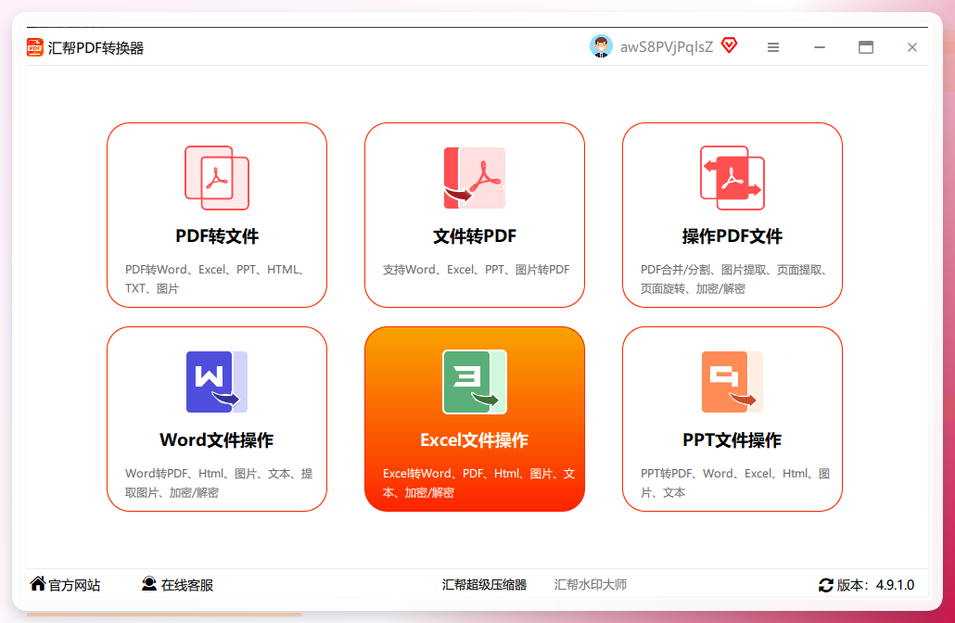Screen dimensions: 955x623
Task: Click the 汇帮PDF转换器 app logo
Action: click(34, 47)
